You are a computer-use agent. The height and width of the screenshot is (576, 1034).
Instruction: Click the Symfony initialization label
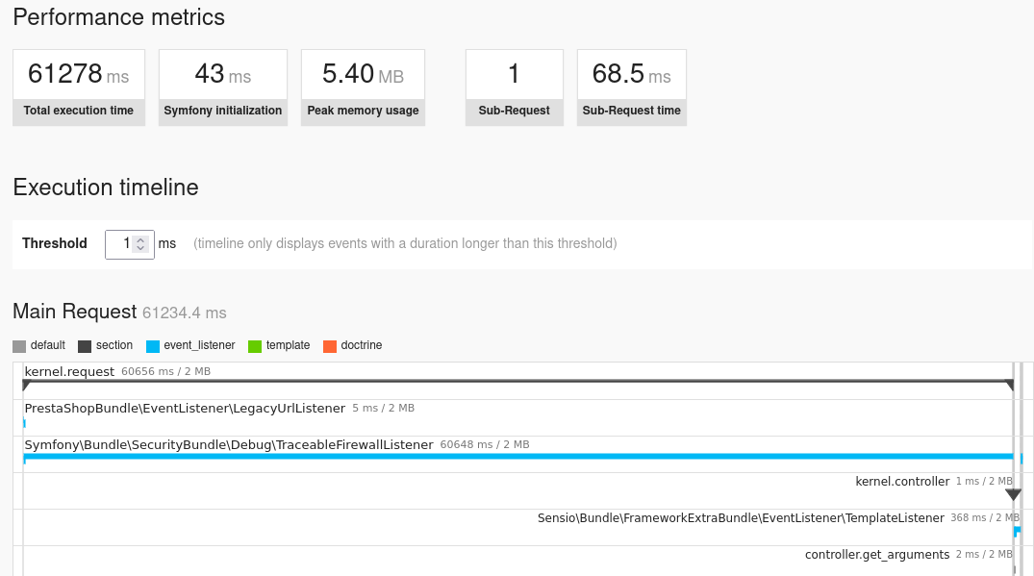(223, 111)
